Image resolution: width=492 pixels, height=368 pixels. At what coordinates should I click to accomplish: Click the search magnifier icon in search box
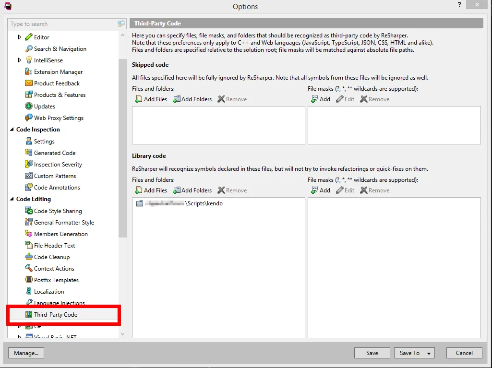tap(121, 24)
